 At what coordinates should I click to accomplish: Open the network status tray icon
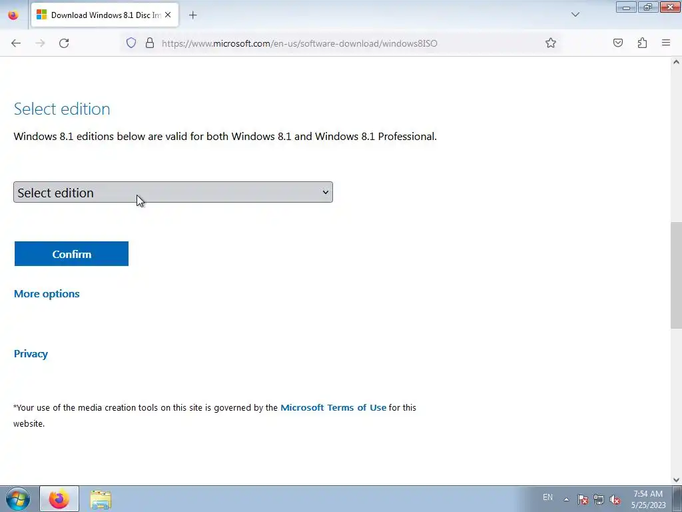[599, 499]
